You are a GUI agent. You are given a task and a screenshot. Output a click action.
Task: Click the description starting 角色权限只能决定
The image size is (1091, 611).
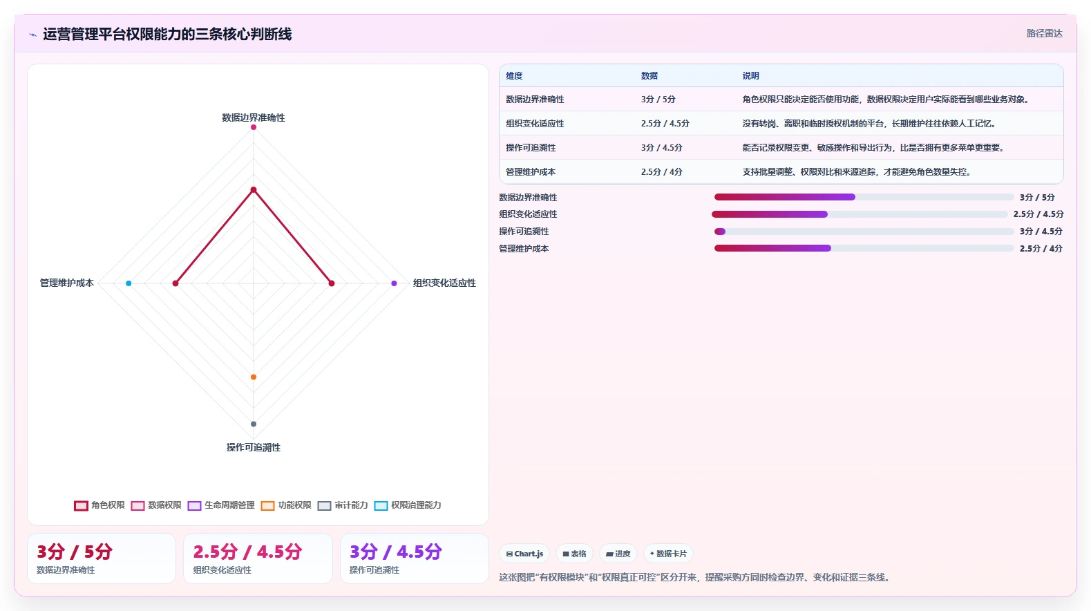click(x=887, y=100)
